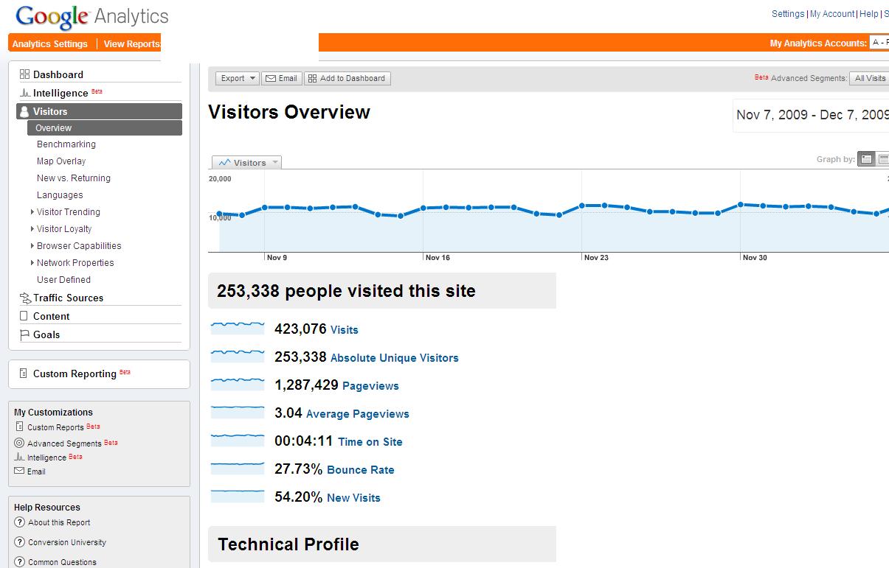Click the "Technical Profile" section heading
889x568 pixels.
pos(288,544)
